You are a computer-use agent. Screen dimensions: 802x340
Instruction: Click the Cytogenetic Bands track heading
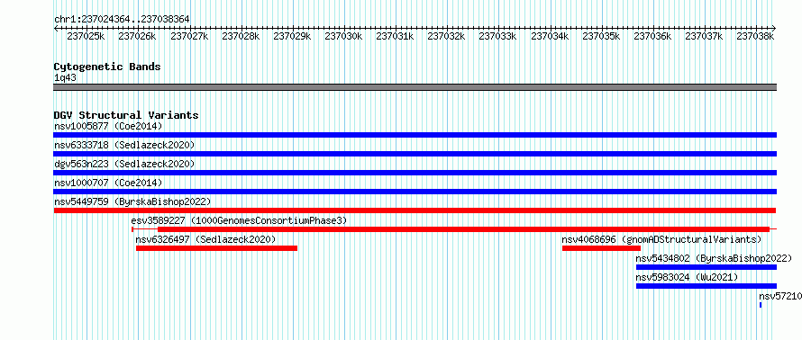pos(107,67)
